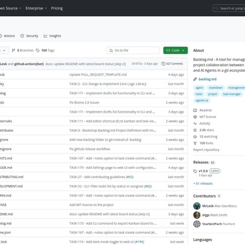View the 104 Tags link
The width and height of the screenshot is (245, 245).
(x=45, y=50)
